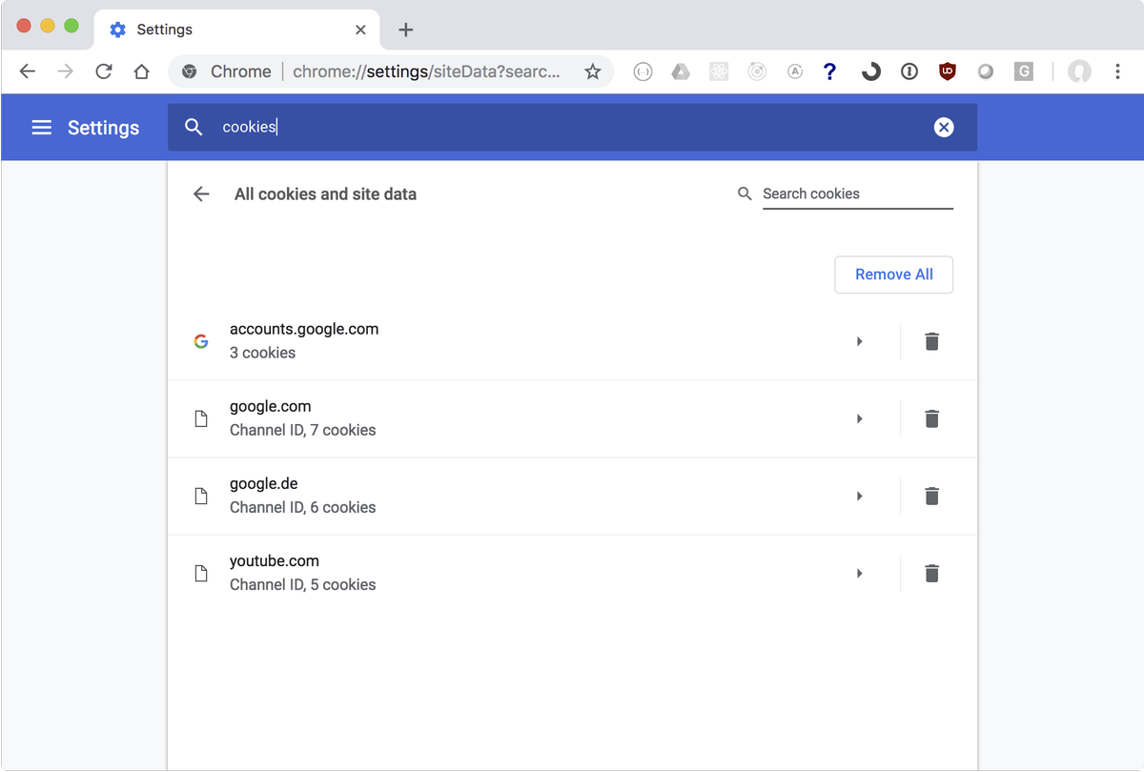Click the circled letter A extension icon
The image size is (1144, 772).
[795, 71]
